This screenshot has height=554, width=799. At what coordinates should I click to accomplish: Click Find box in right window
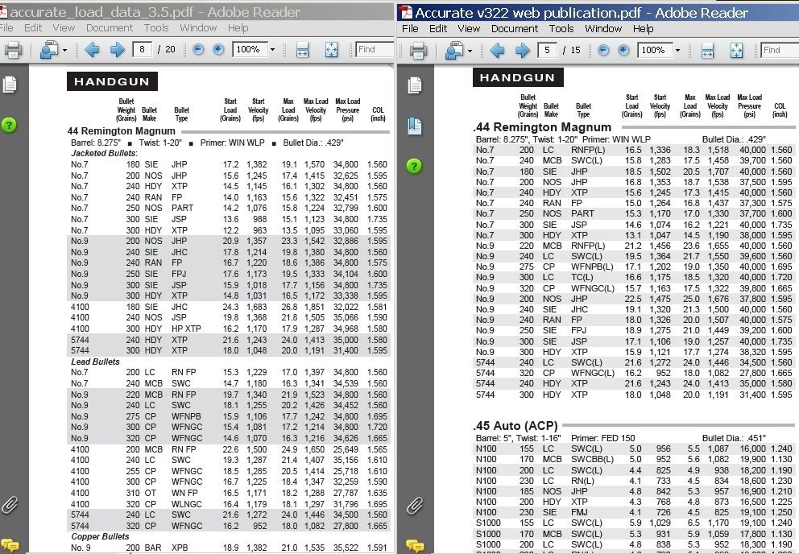[779, 50]
